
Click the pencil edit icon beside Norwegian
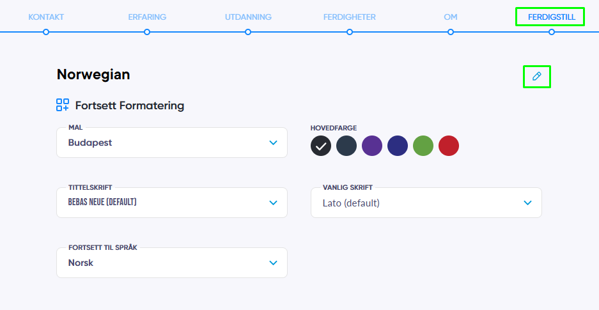coord(537,76)
